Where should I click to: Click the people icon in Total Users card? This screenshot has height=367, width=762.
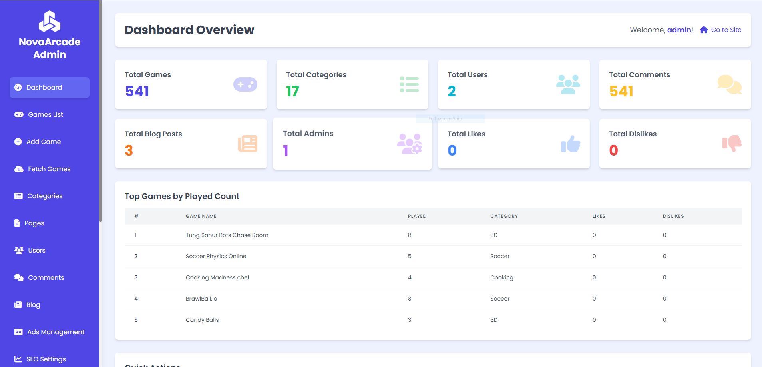pyautogui.click(x=568, y=84)
